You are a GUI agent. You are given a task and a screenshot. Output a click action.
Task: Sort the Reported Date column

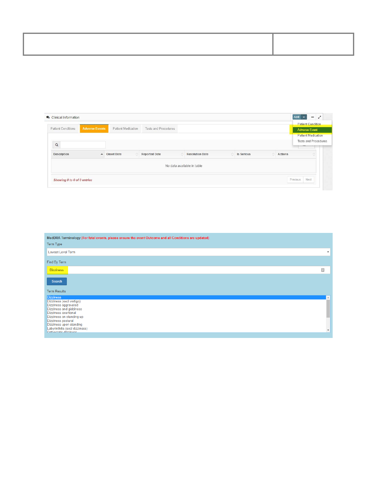pos(182,154)
